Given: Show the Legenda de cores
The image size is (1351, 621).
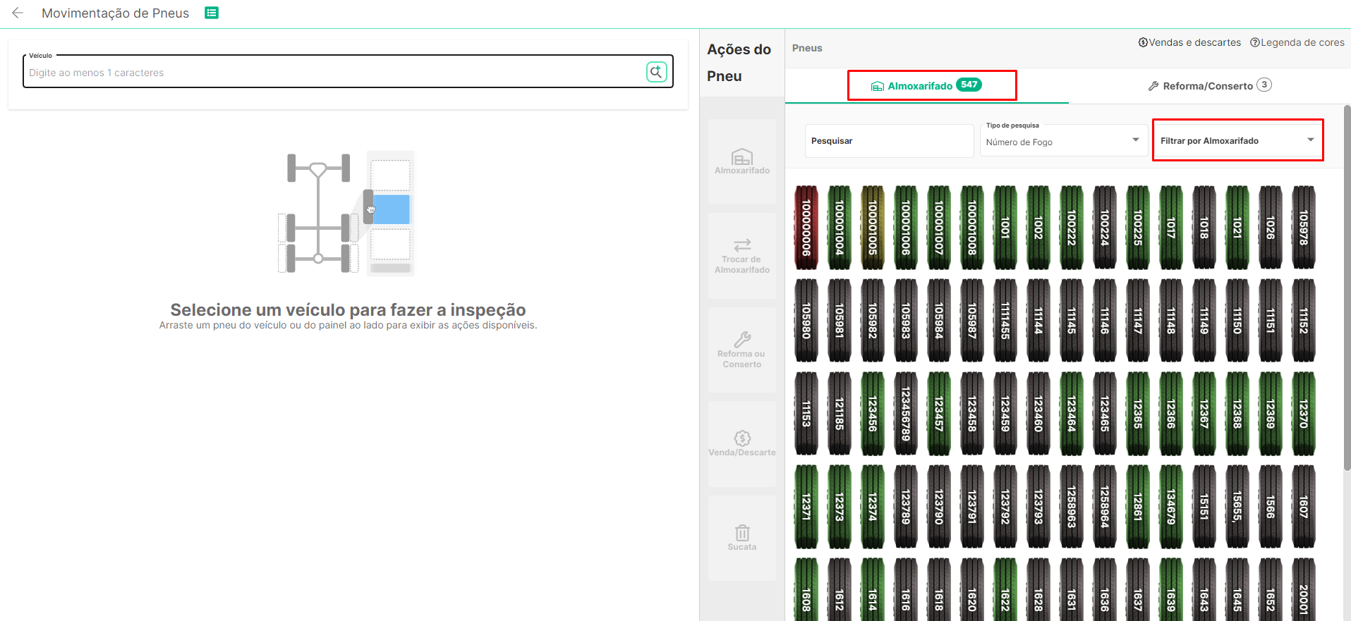Looking at the screenshot, I should (x=1297, y=42).
